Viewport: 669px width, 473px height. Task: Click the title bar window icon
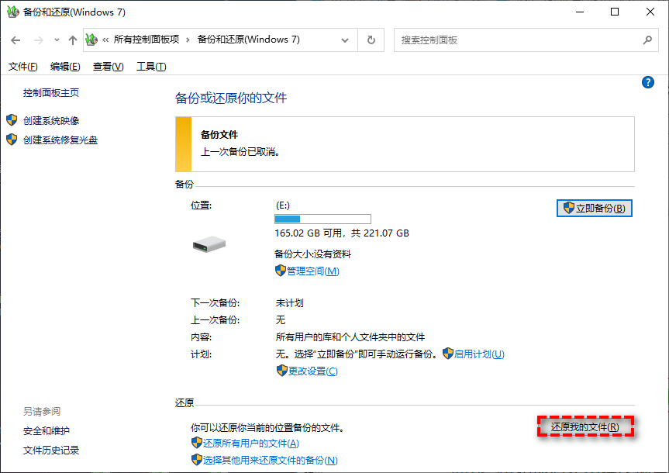click(x=13, y=12)
